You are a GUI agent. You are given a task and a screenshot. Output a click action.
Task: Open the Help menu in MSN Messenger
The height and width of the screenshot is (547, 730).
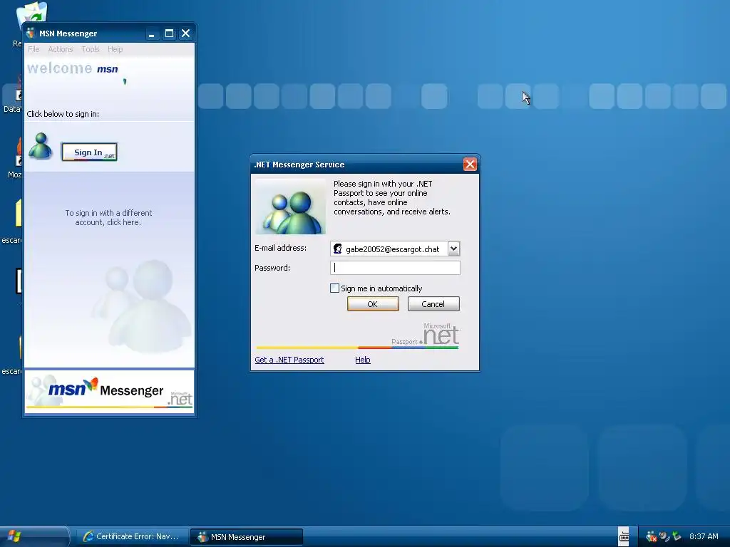[x=115, y=49]
